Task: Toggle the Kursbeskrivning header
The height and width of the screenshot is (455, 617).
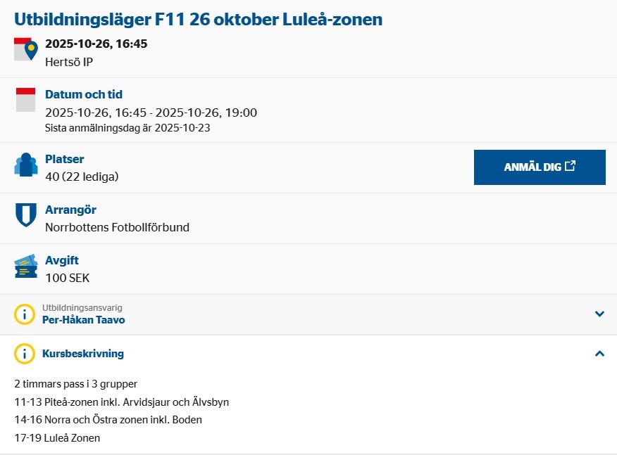Action: pyautogui.click(x=83, y=354)
